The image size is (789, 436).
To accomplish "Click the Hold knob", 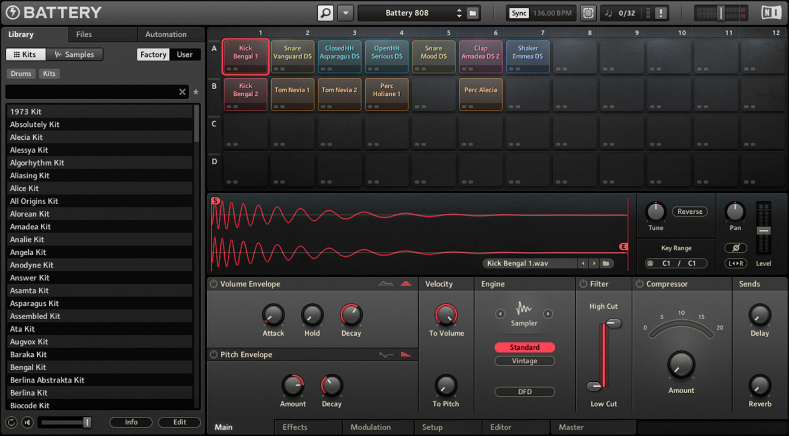I will pos(312,315).
